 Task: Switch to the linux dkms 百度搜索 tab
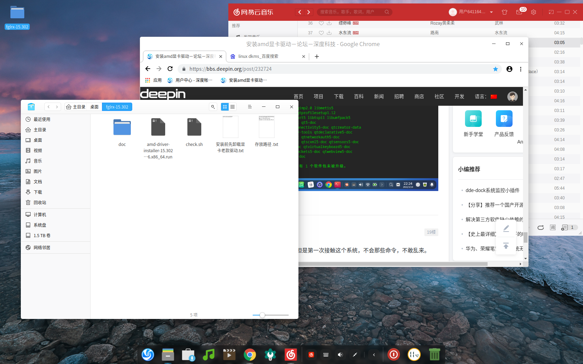[259, 56]
